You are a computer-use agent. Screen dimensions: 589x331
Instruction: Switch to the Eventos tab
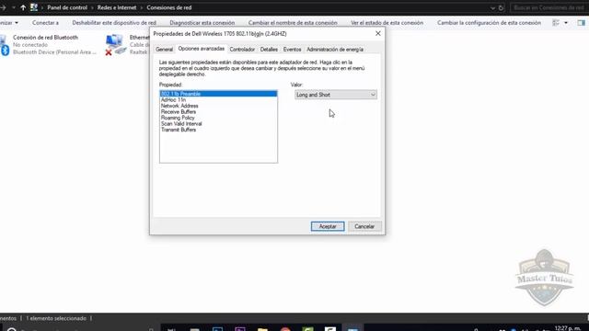click(293, 50)
